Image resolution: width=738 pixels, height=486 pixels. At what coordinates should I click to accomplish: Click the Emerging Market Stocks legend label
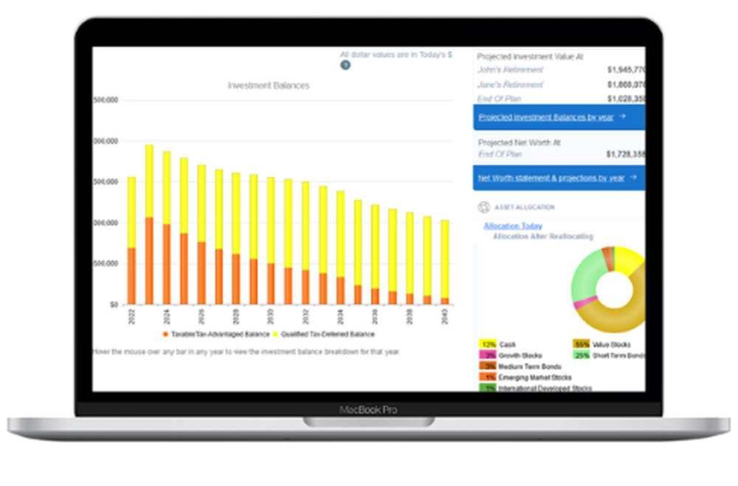(535, 378)
